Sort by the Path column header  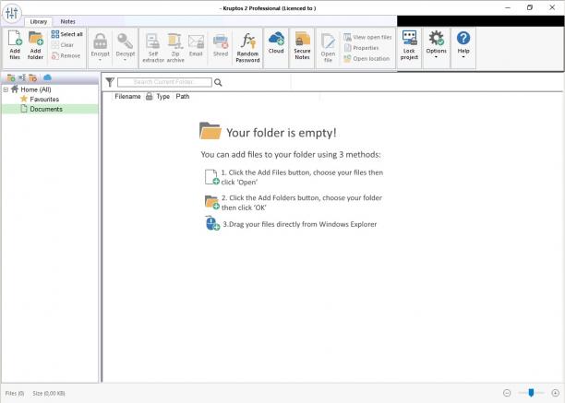tap(183, 97)
